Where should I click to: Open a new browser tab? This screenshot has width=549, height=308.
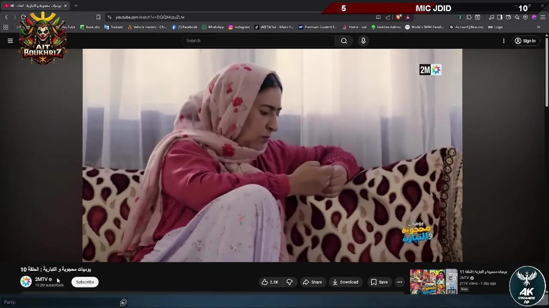76,6
